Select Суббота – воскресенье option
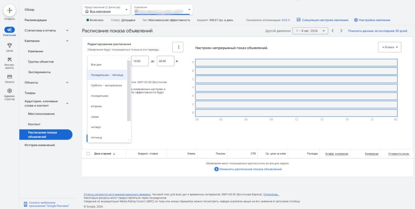Screen dimensions: 415x209 107,85
